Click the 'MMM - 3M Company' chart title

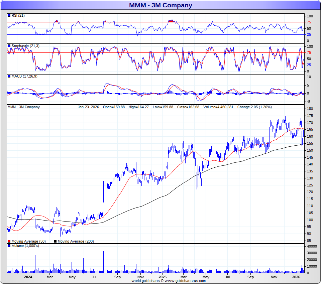coord(160,5)
